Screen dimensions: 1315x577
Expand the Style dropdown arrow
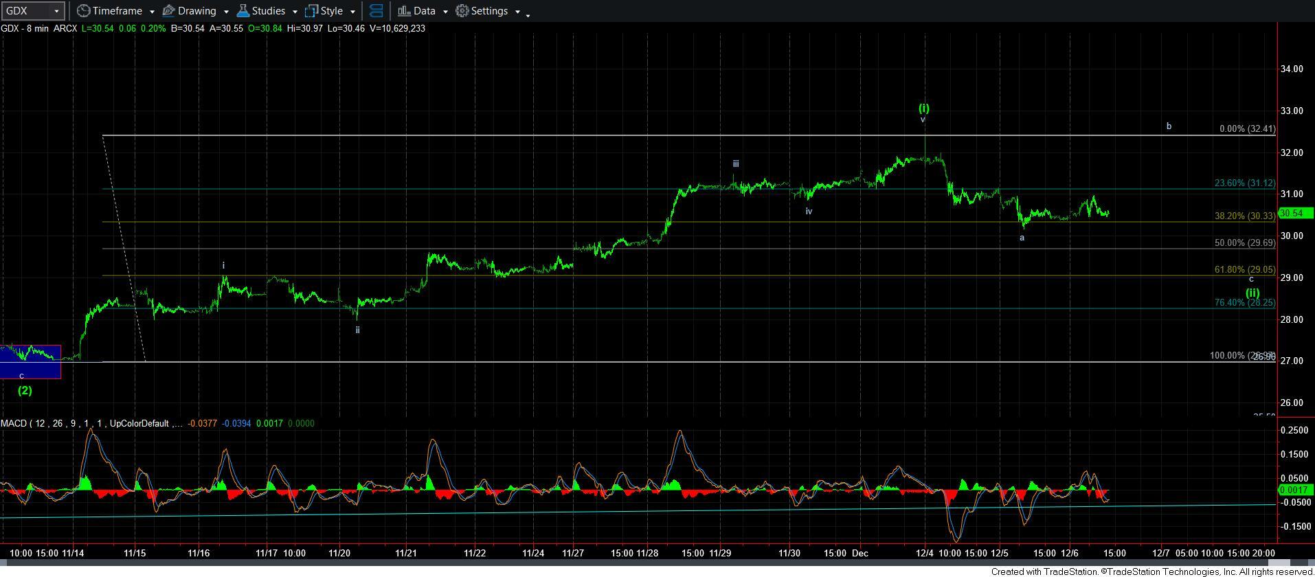click(x=352, y=12)
